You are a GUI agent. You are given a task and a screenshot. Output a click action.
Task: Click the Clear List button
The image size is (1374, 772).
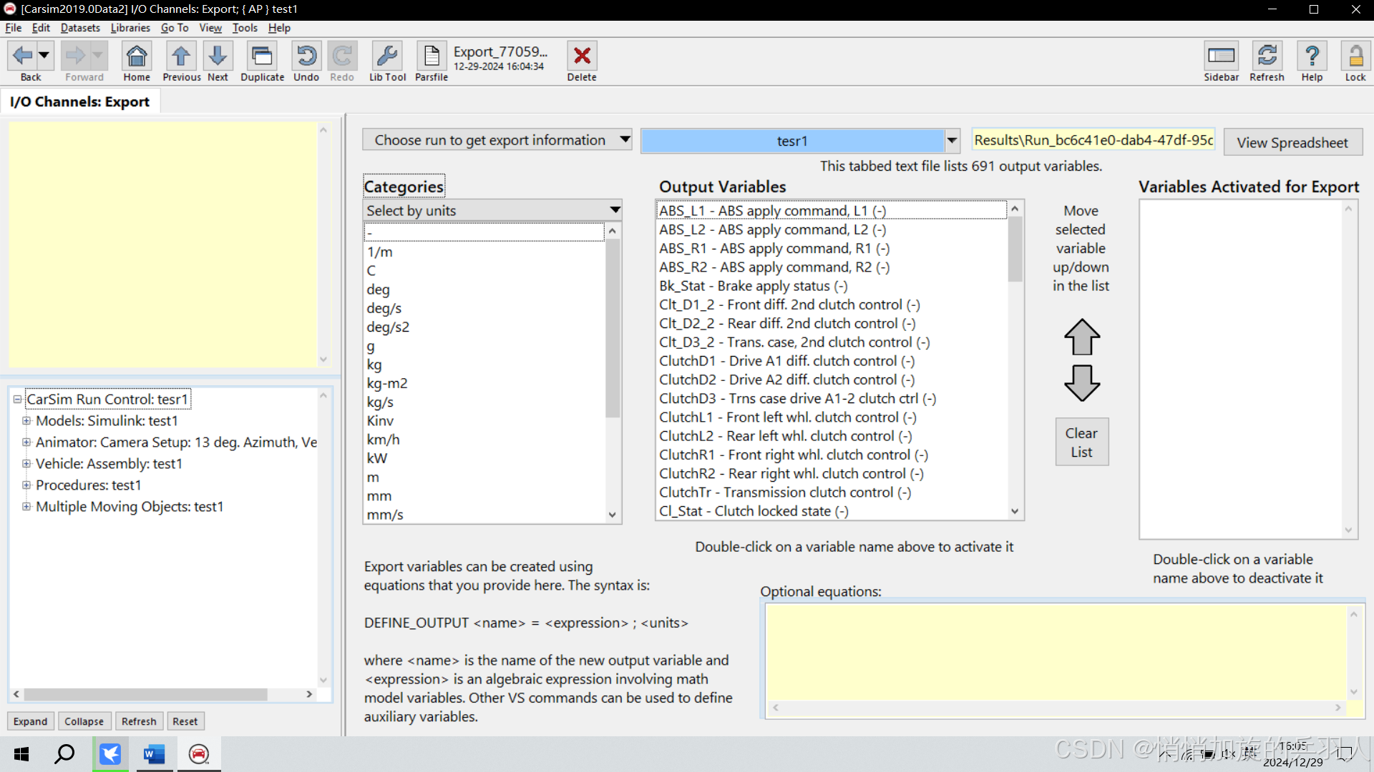pos(1081,442)
